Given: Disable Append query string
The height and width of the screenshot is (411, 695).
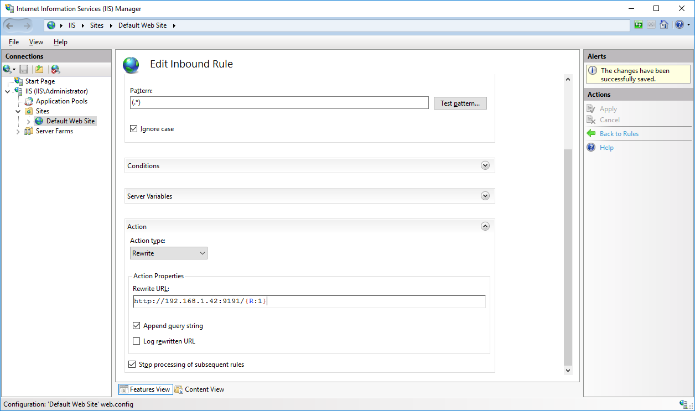Looking at the screenshot, I should 136,325.
